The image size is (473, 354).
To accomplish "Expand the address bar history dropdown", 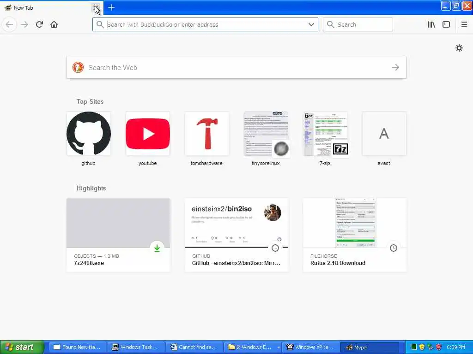I will pos(311,24).
